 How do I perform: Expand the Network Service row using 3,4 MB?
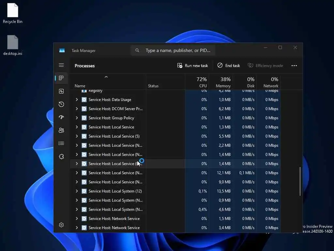coord(77,228)
